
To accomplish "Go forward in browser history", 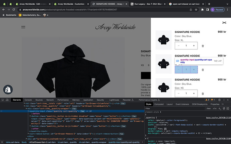I will (x=9, y=10).
